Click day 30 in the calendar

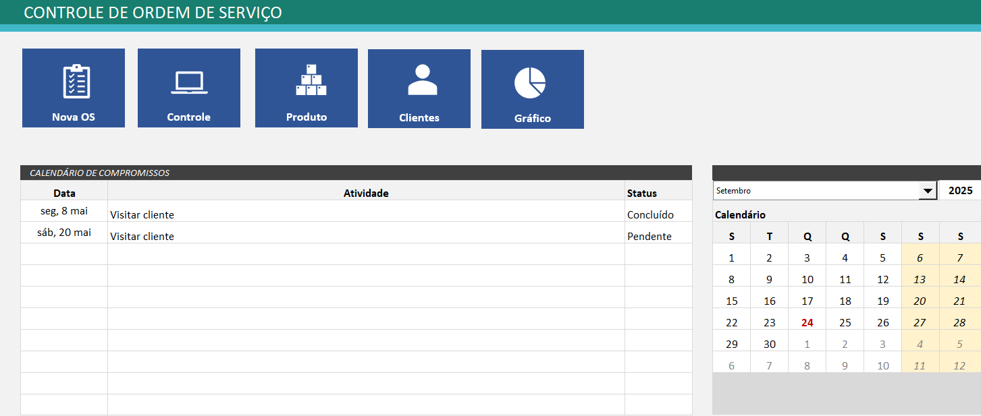(770, 345)
